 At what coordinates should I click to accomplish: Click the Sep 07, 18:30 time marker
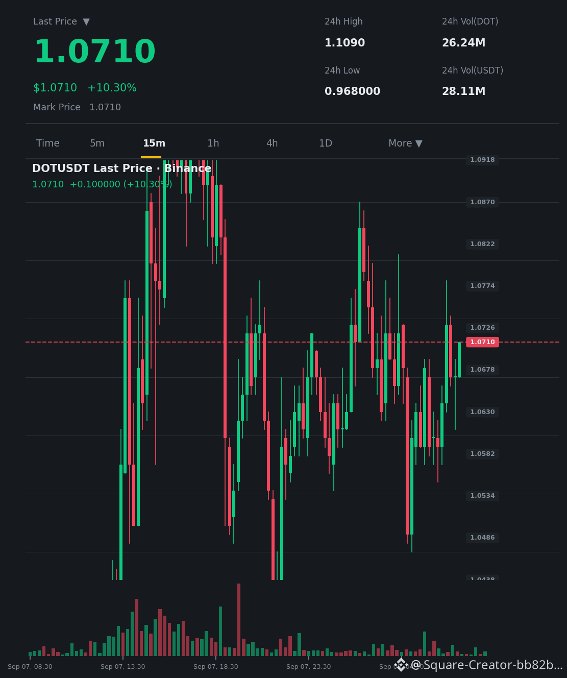point(215,667)
